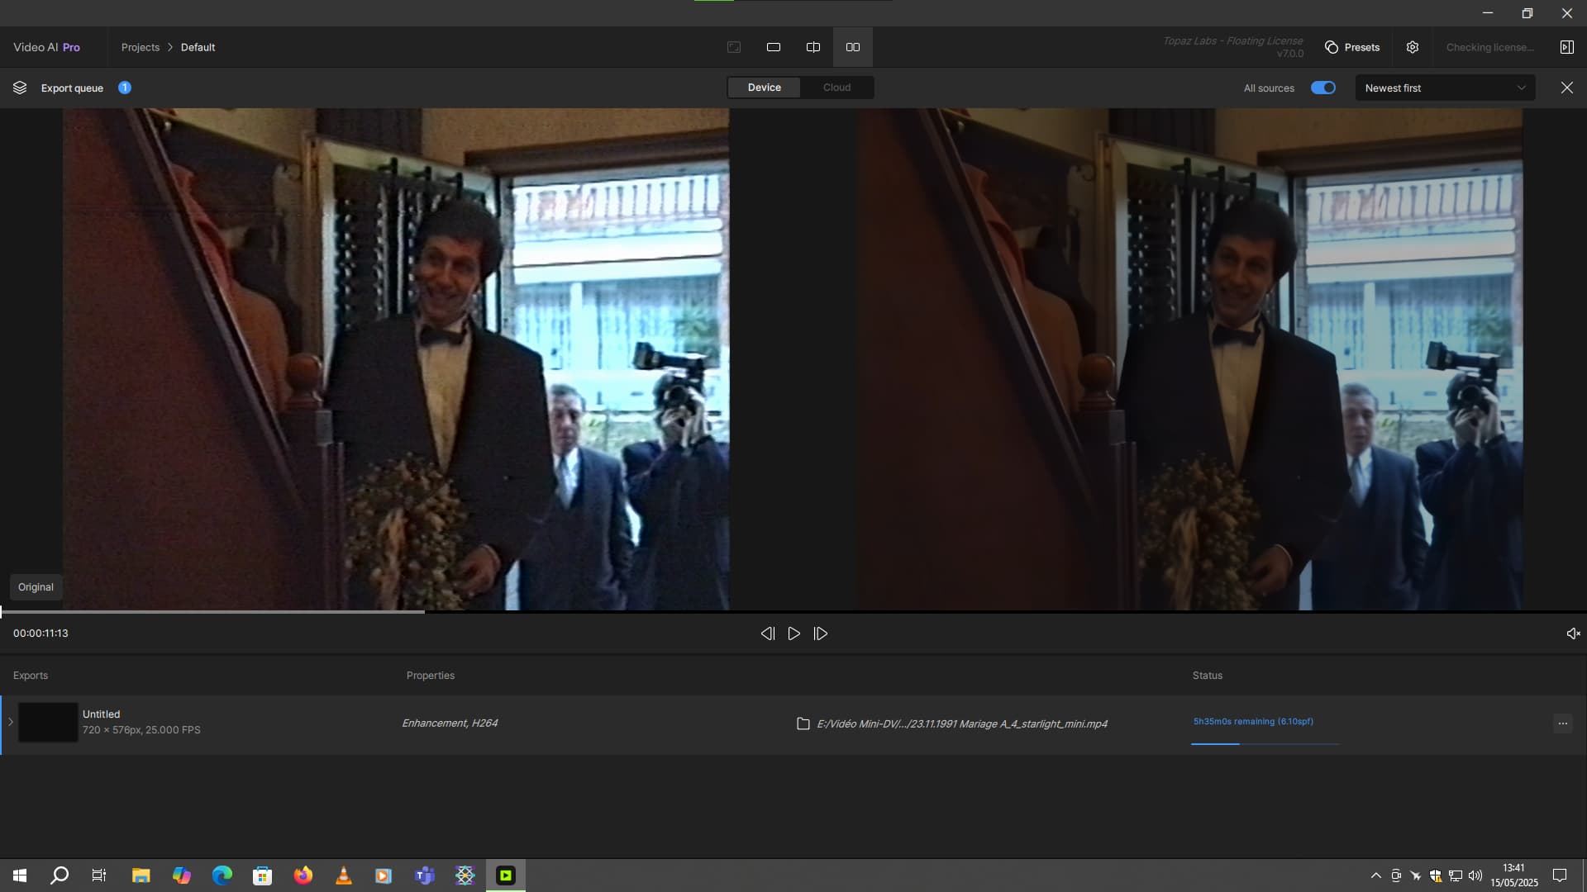This screenshot has width=1587, height=892.
Task: Open the Newest first sort dropdown
Action: [x=1444, y=88]
